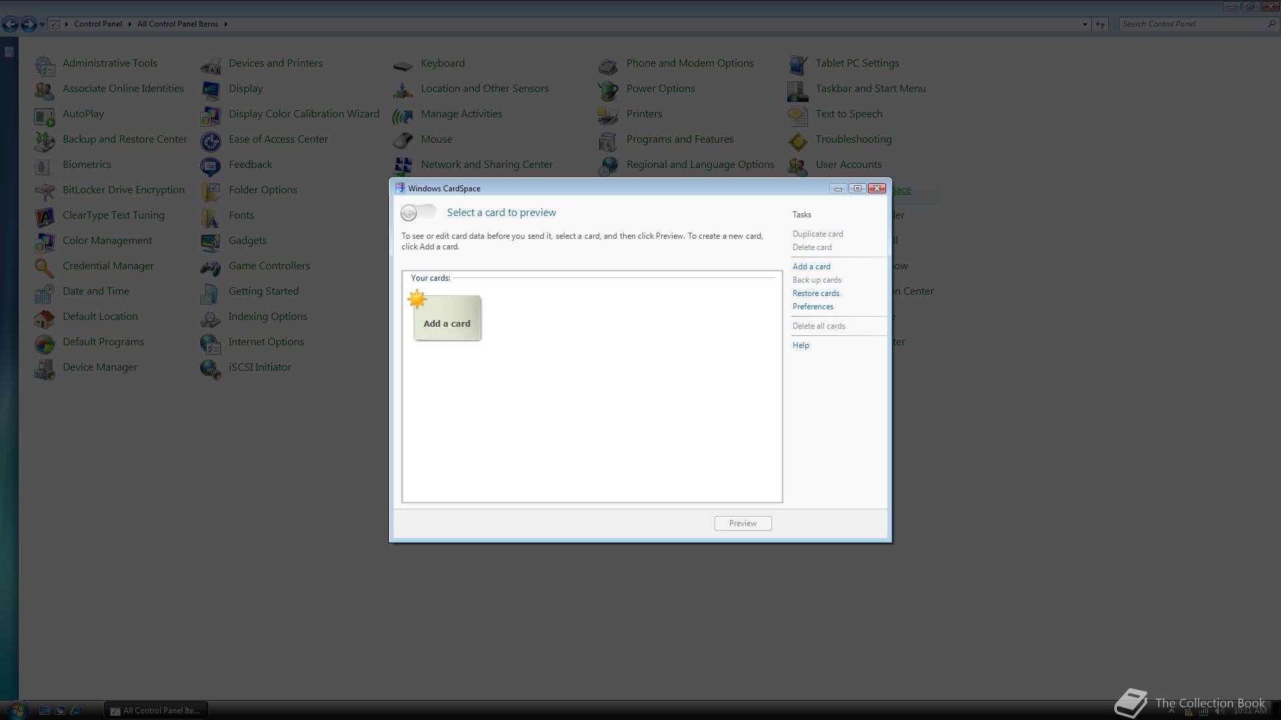The image size is (1281, 720).
Task: Open Location and Other Sensors icon
Action: pos(403,90)
